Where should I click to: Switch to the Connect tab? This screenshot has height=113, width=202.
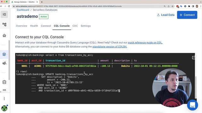point(46,26)
